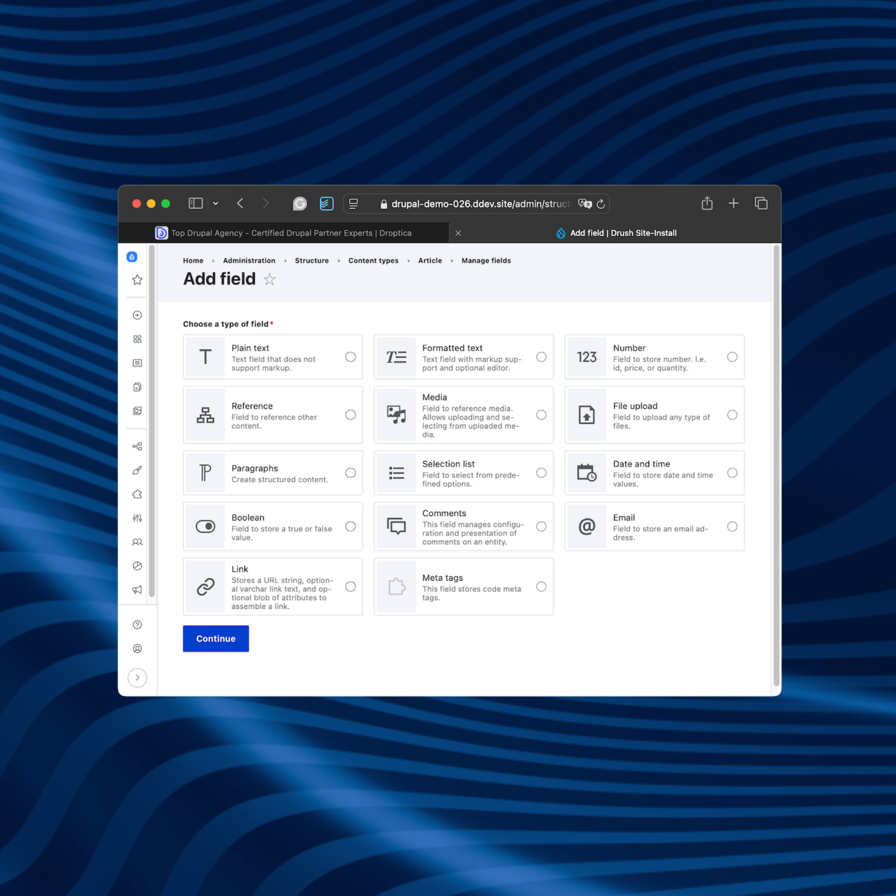
Task: Expand the Drupal admin sidebar with the chevron
Action: click(137, 677)
